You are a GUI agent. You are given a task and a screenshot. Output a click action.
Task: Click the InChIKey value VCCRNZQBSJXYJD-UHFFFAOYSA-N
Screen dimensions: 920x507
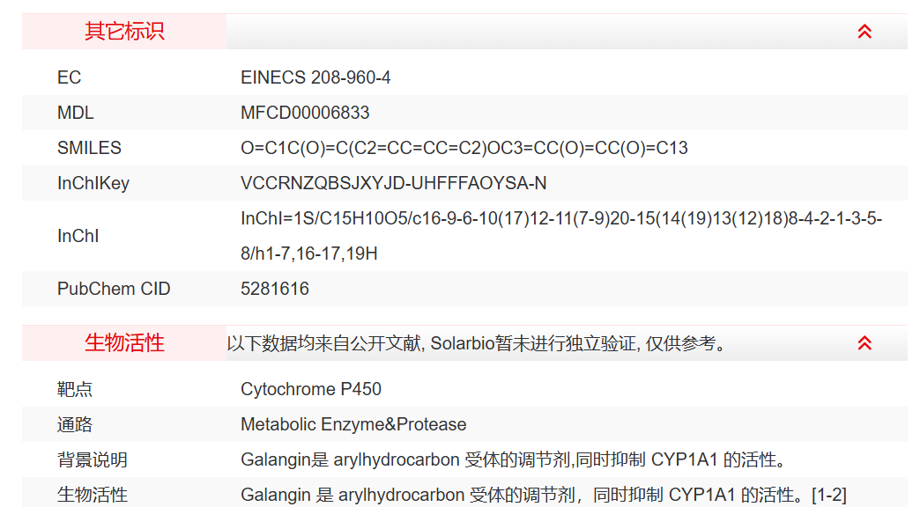tap(393, 183)
